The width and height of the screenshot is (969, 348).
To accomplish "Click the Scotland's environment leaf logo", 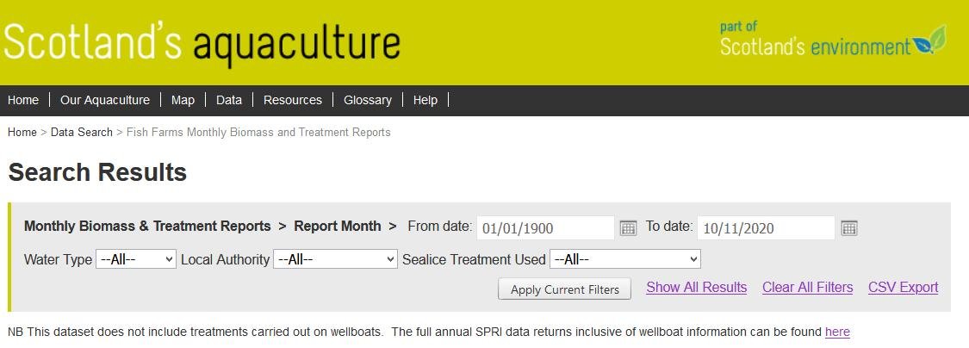I will [x=929, y=40].
